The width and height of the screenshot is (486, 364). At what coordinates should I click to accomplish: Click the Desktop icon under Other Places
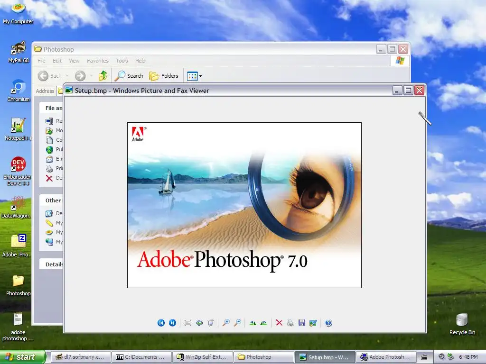pyautogui.click(x=49, y=213)
